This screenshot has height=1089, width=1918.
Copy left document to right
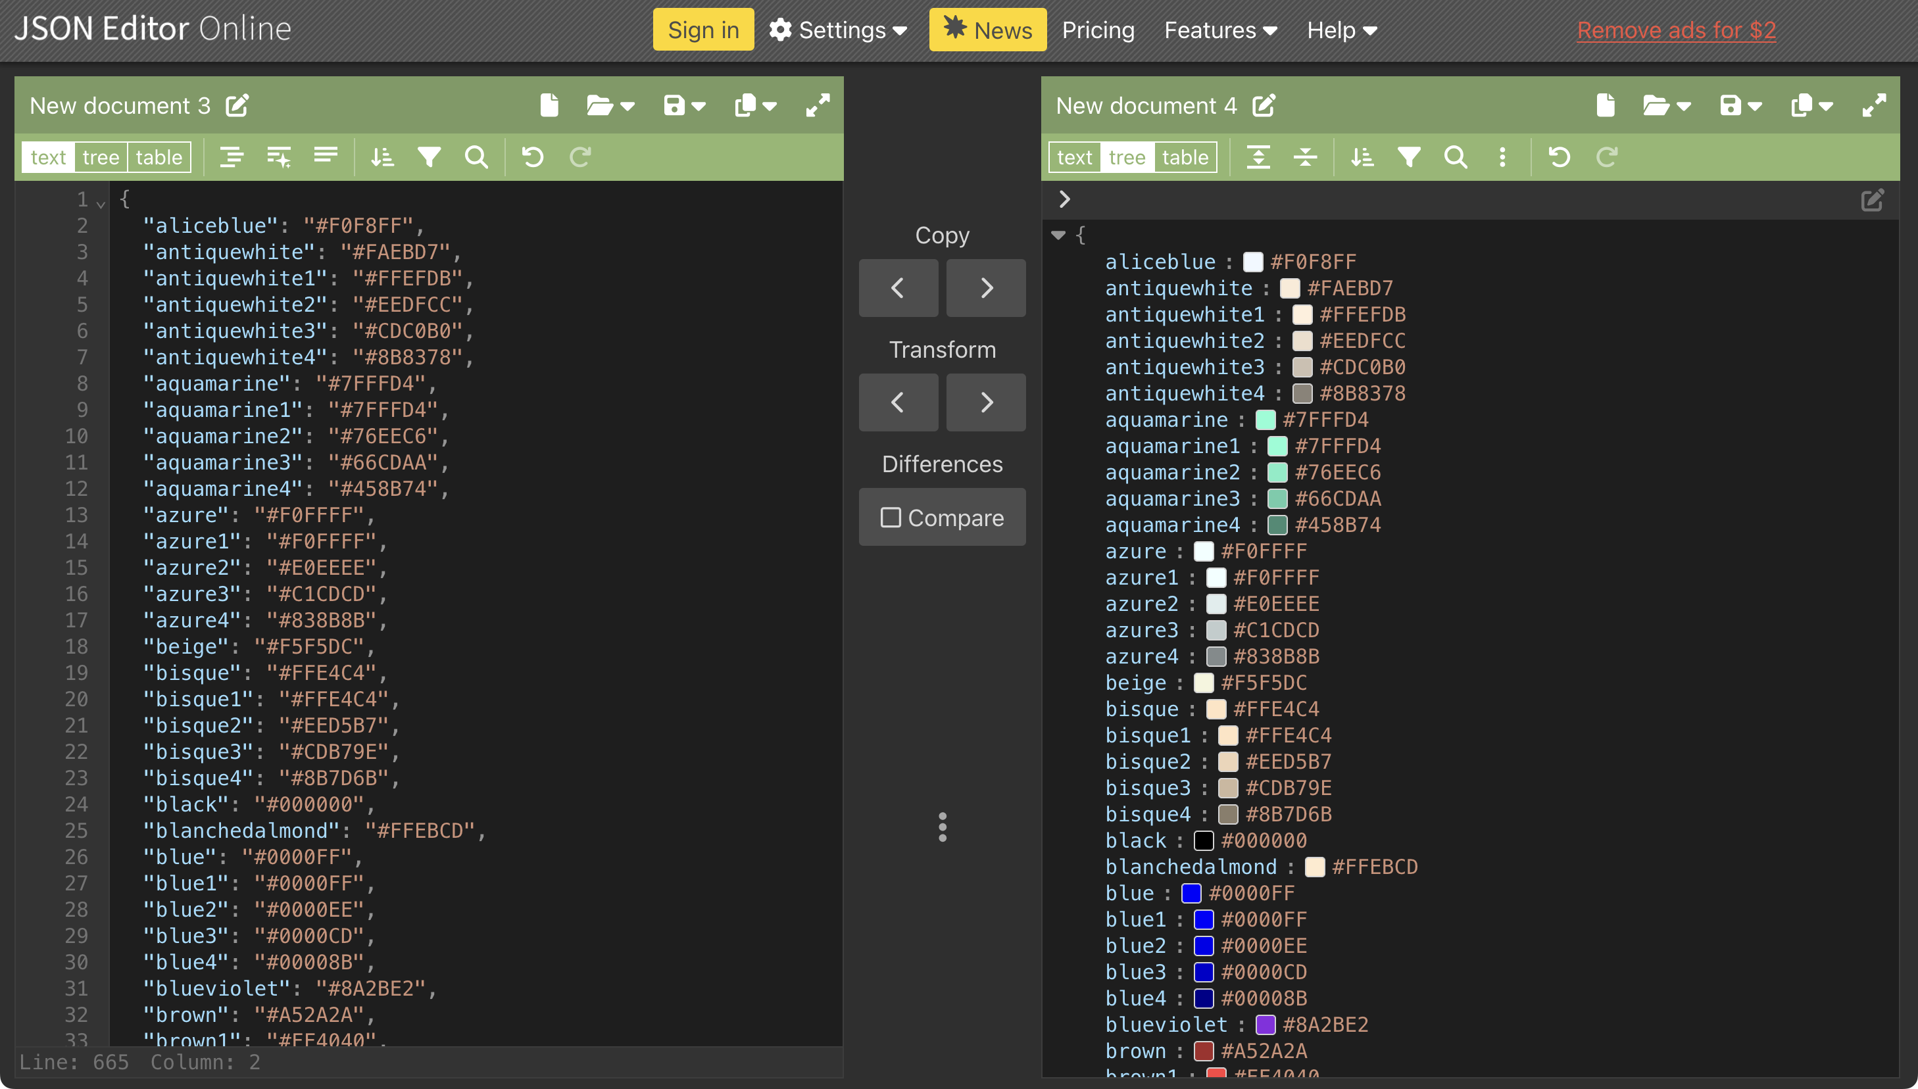(986, 288)
